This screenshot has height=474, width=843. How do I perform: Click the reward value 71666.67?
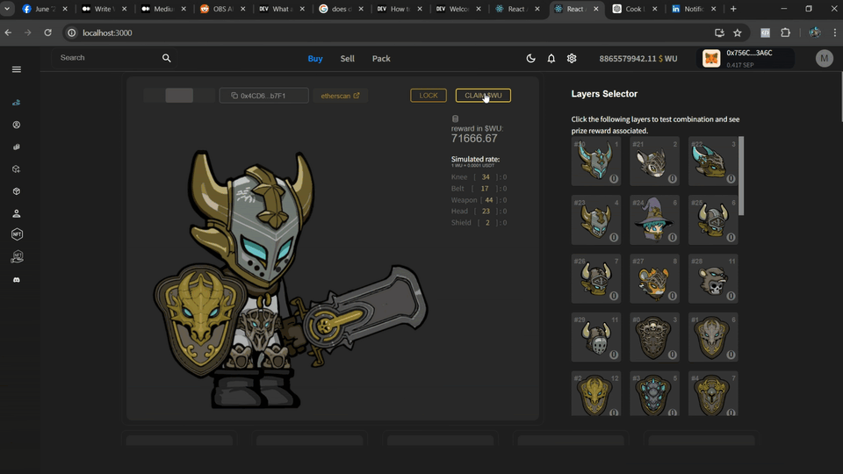474,139
